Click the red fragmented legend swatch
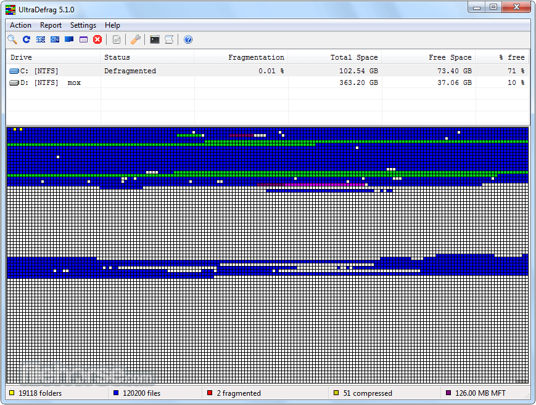 (x=210, y=393)
